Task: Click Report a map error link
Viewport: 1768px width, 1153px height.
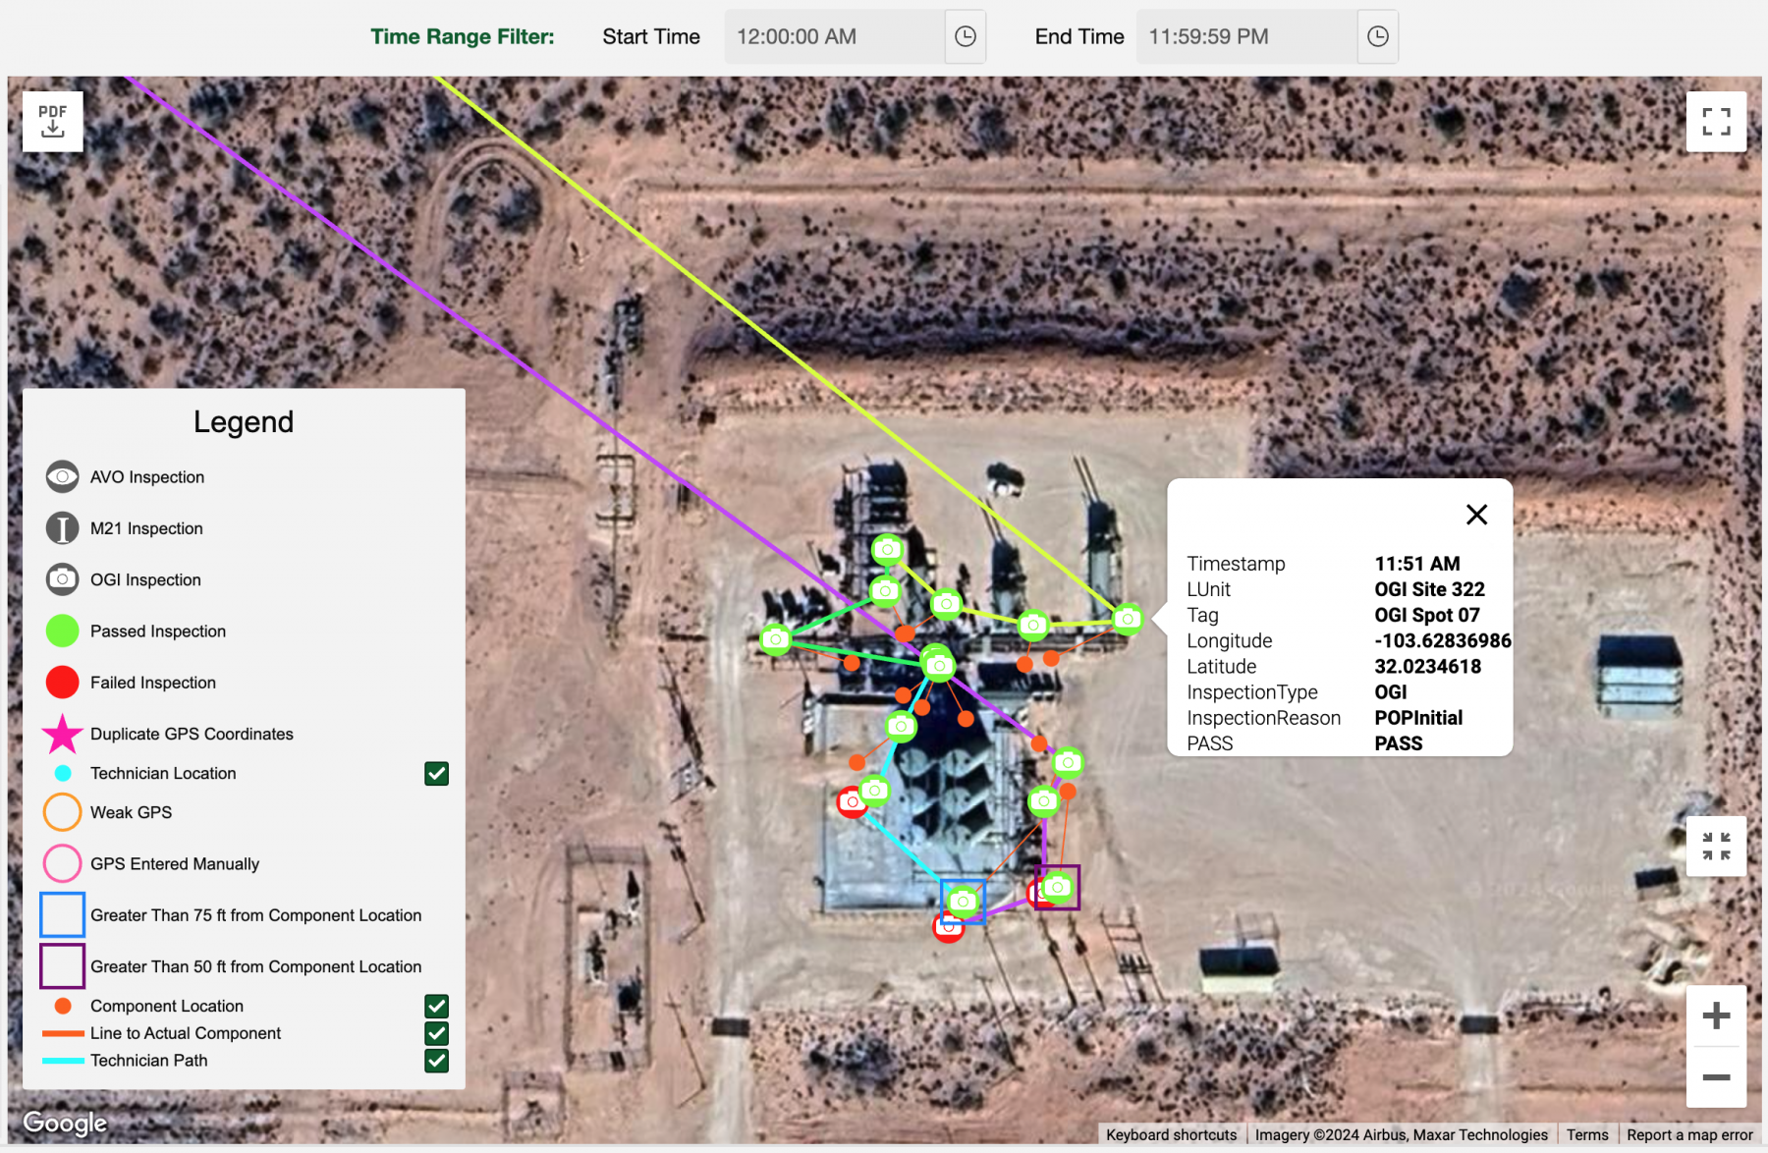Action: point(1688,1134)
